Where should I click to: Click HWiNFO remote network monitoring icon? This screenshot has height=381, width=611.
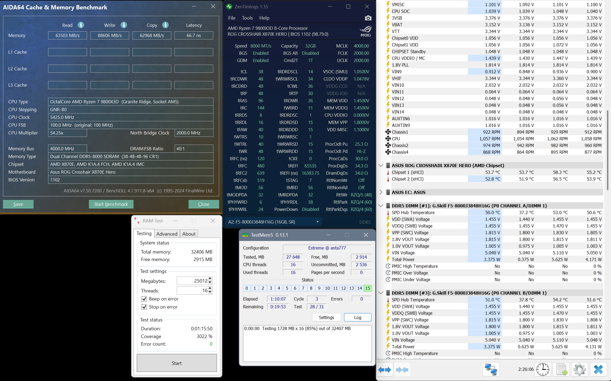click(x=491, y=370)
